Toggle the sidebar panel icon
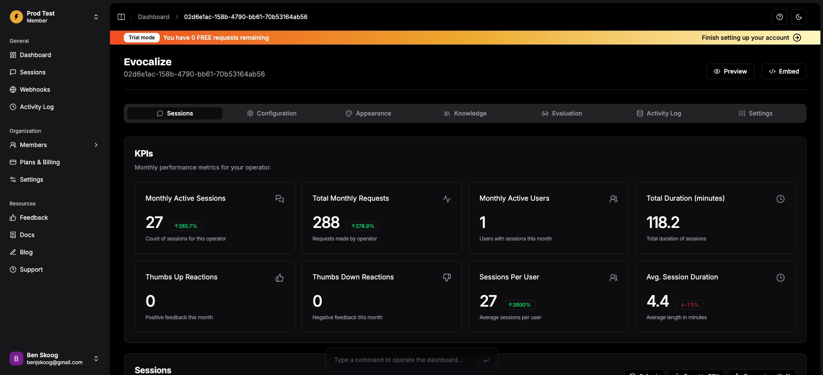Image resolution: width=823 pixels, height=375 pixels. pos(121,17)
